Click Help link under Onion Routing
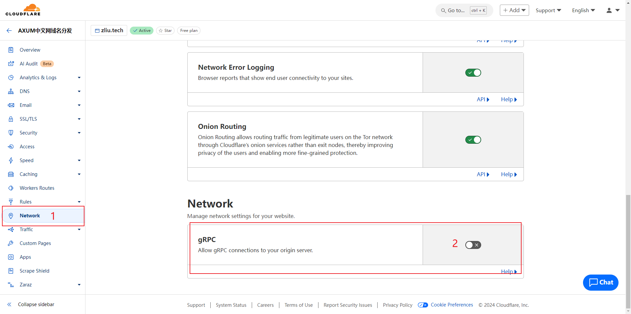 click(509, 174)
